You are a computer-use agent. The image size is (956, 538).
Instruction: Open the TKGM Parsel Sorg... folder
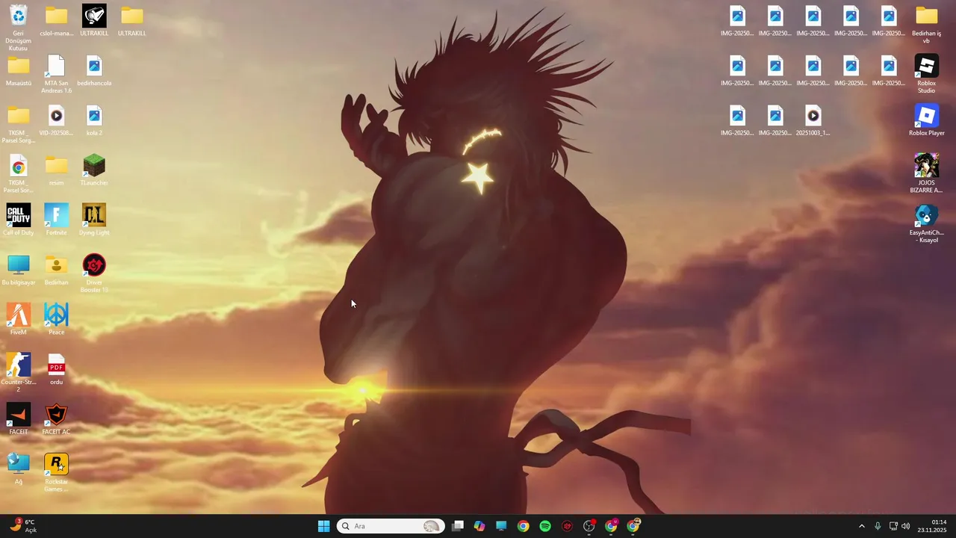pyautogui.click(x=19, y=124)
